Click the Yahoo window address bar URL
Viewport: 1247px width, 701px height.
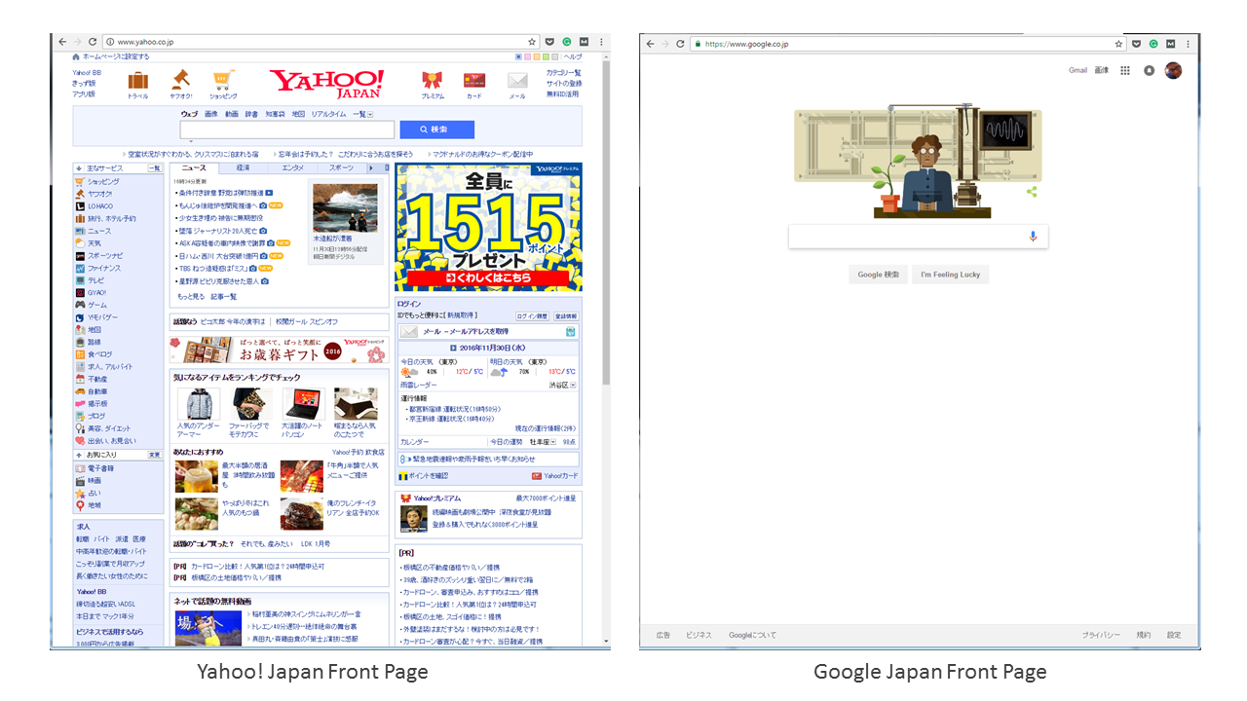(x=146, y=42)
